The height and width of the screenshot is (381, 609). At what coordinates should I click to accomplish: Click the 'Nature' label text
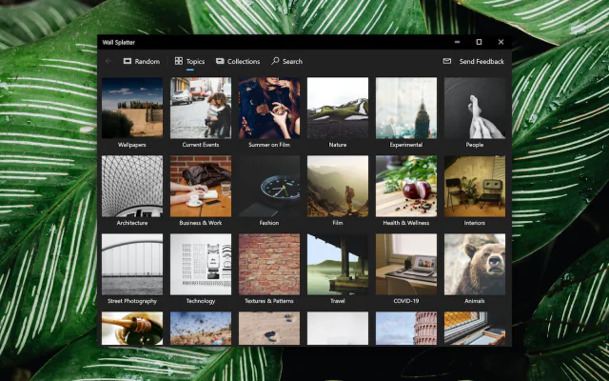[x=338, y=145]
